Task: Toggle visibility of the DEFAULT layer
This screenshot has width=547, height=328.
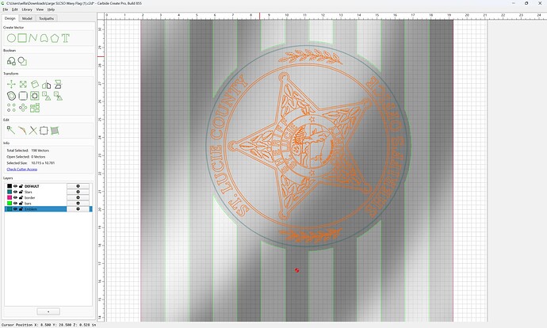Action: tap(15, 186)
